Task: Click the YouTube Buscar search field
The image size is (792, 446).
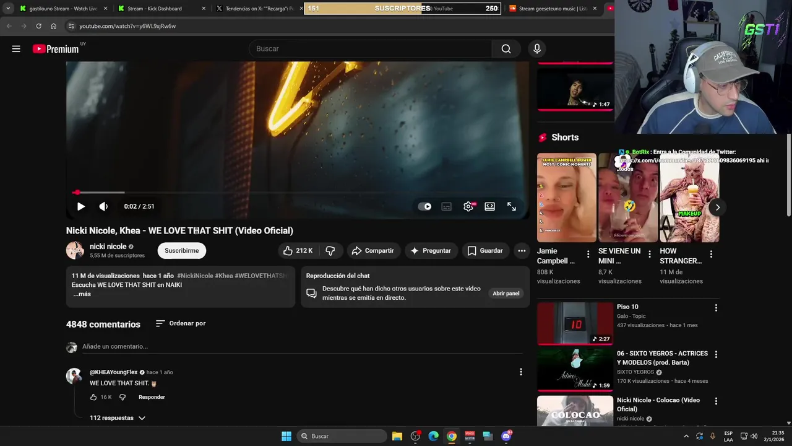Action: click(371, 49)
